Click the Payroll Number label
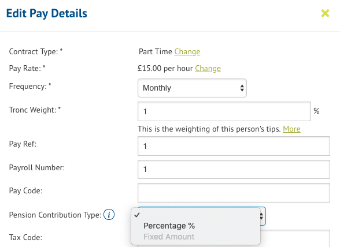This screenshot has height=247, width=340. tap(37, 167)
